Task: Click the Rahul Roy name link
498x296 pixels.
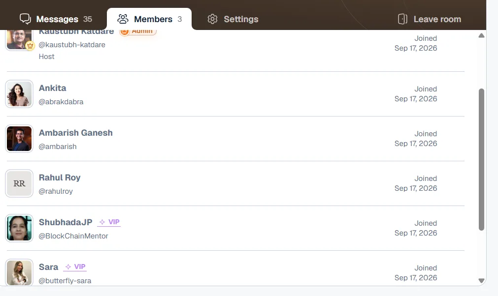Action: (60, 178)
